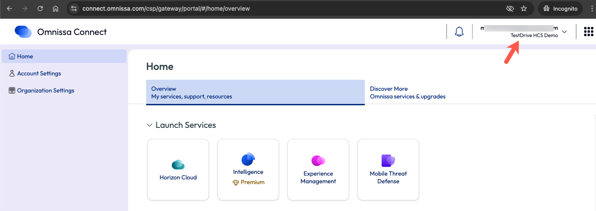
Task: Expand the user account dropdown chevron
Action: 564,32
